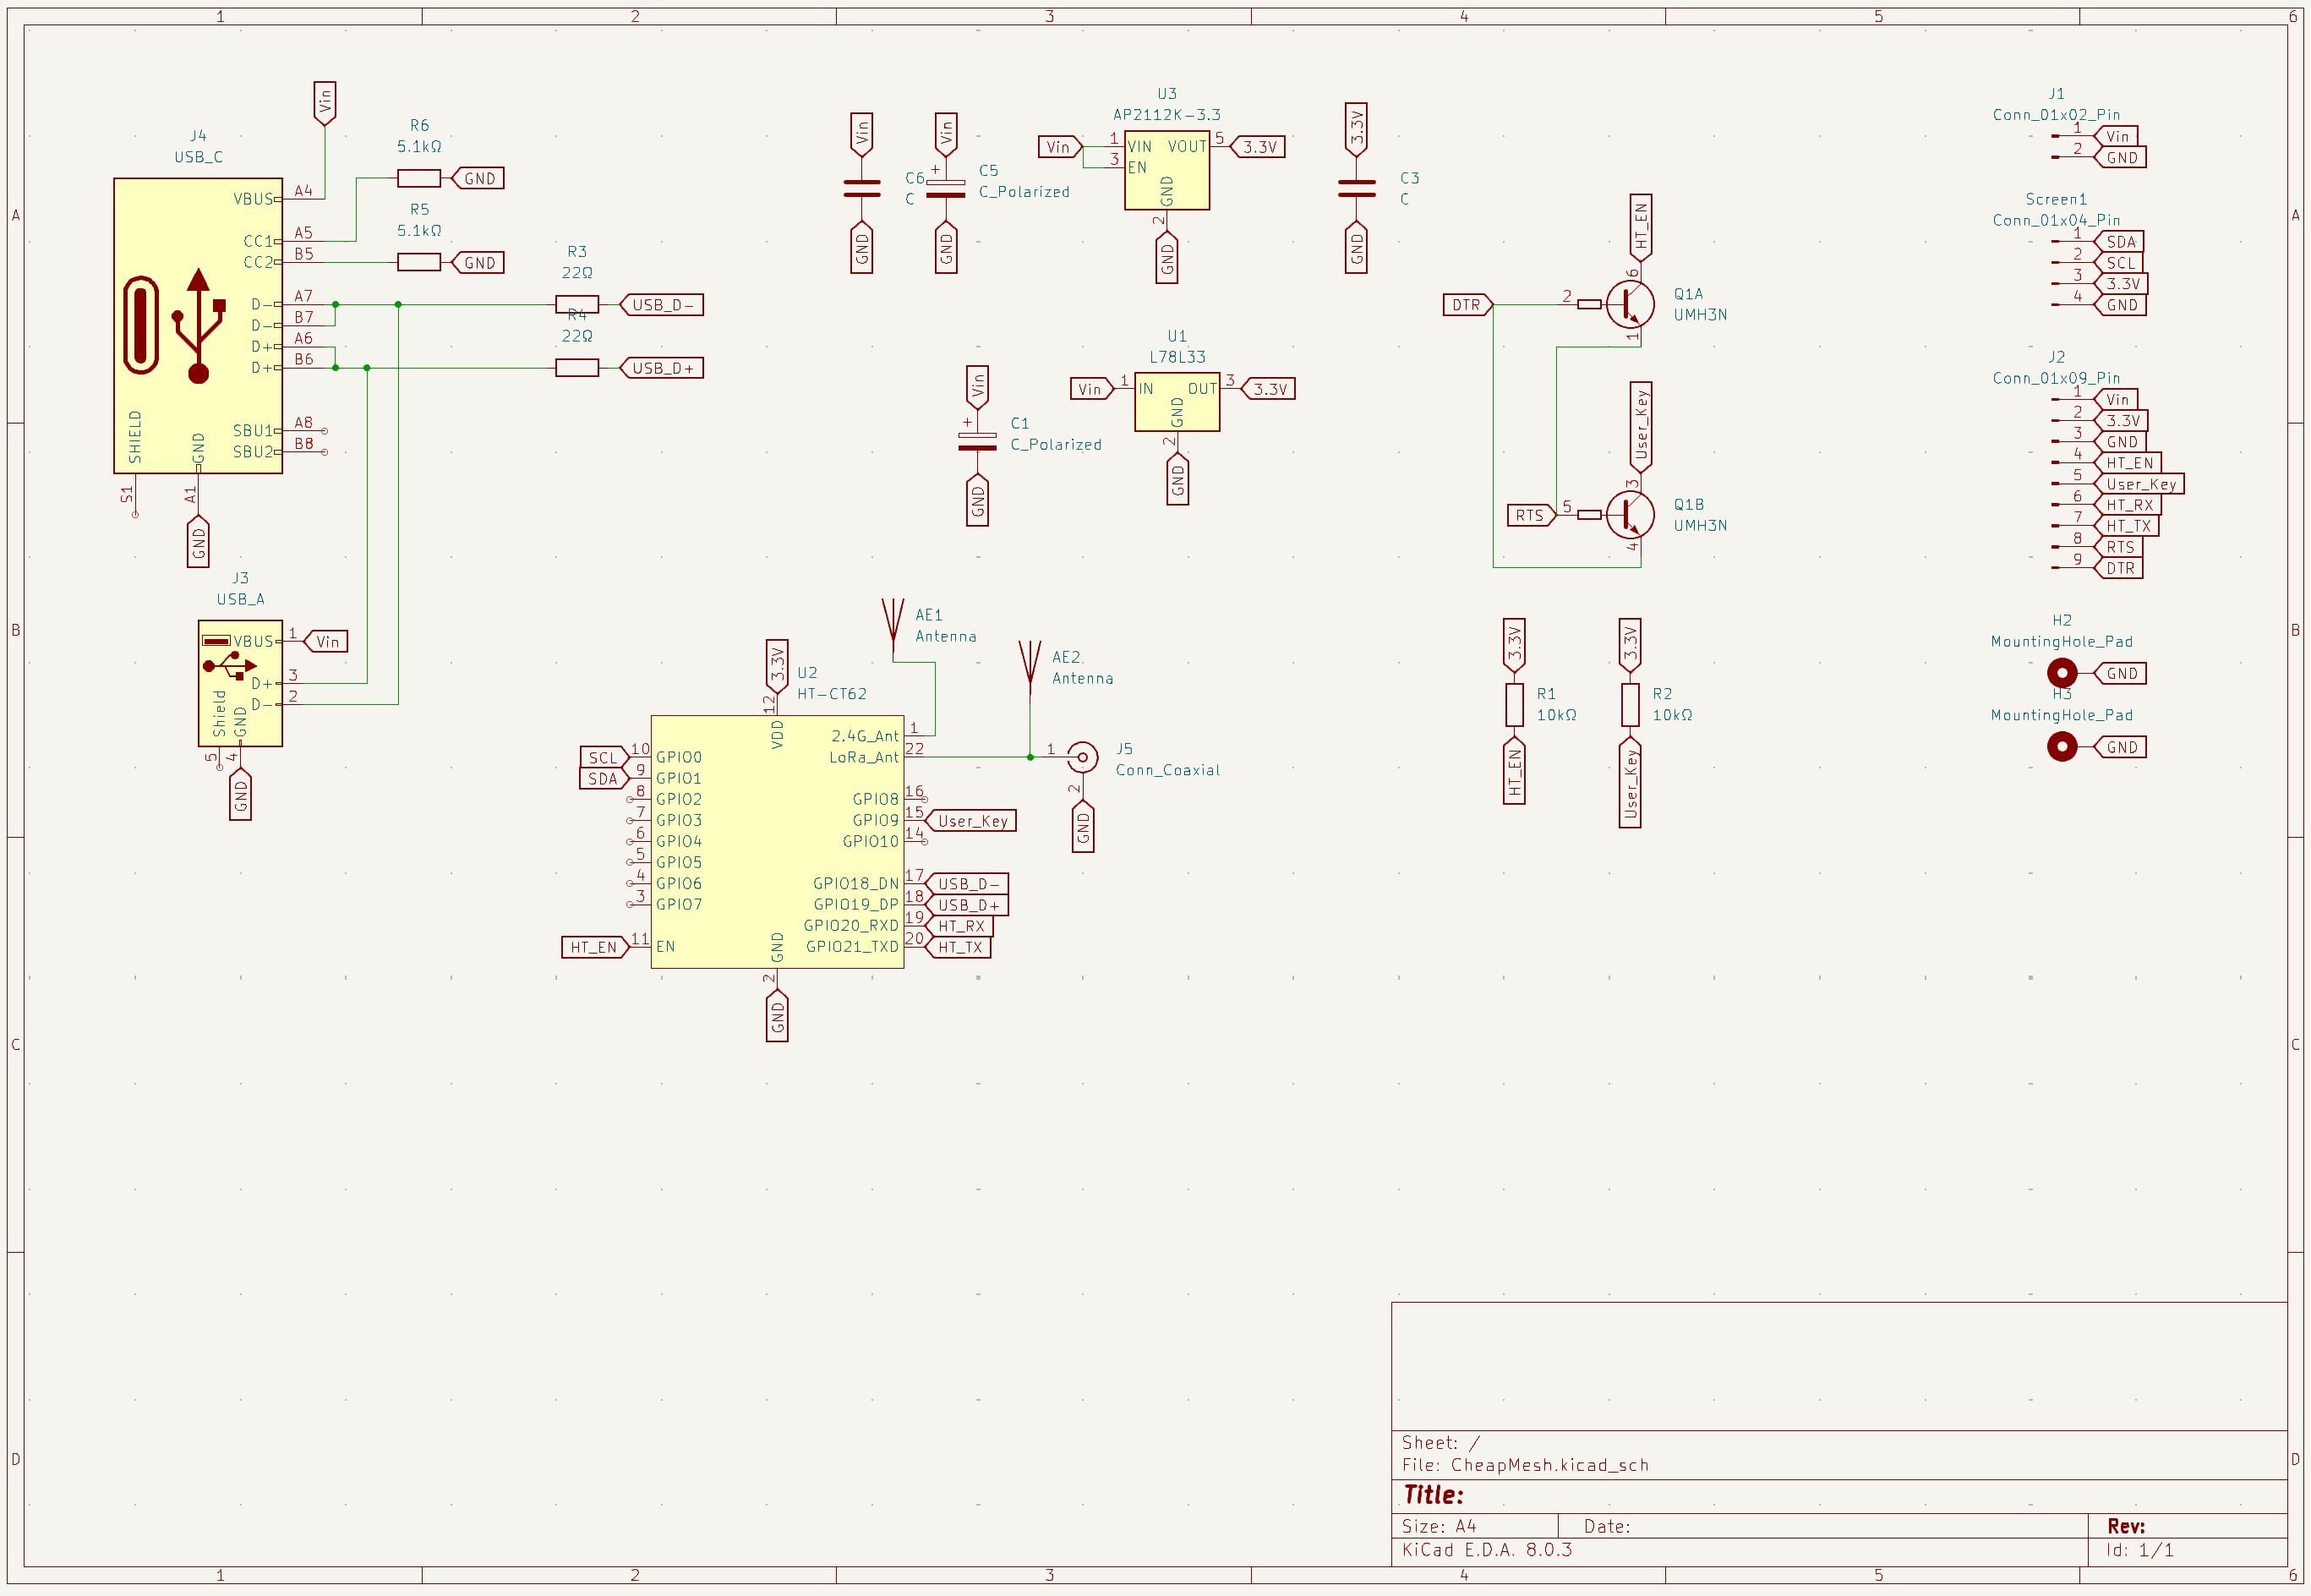Select the H2 mounting hole pad
Image resolution: width=2311 pixels, height=1596 pixels.
[2062, 673]
